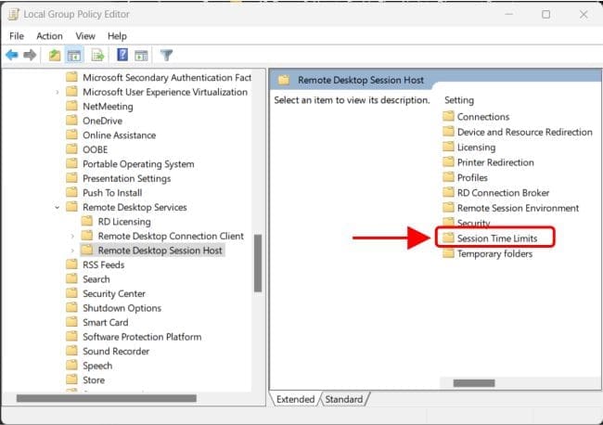Click the Setting column header

click(459, 100)
